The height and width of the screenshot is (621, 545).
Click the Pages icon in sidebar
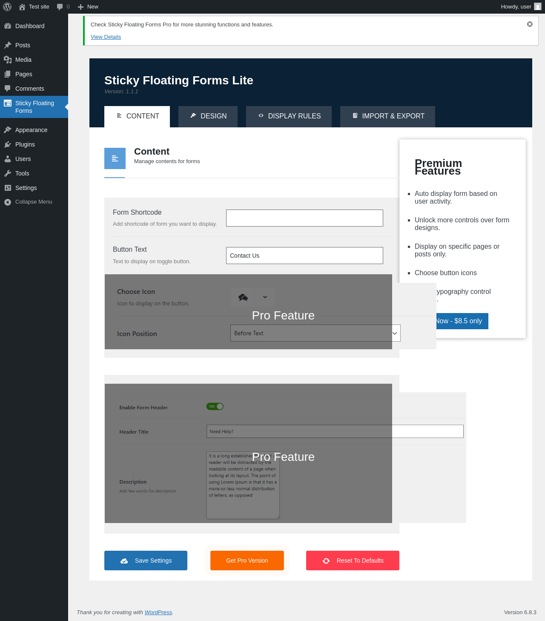[x=8, y=74]
